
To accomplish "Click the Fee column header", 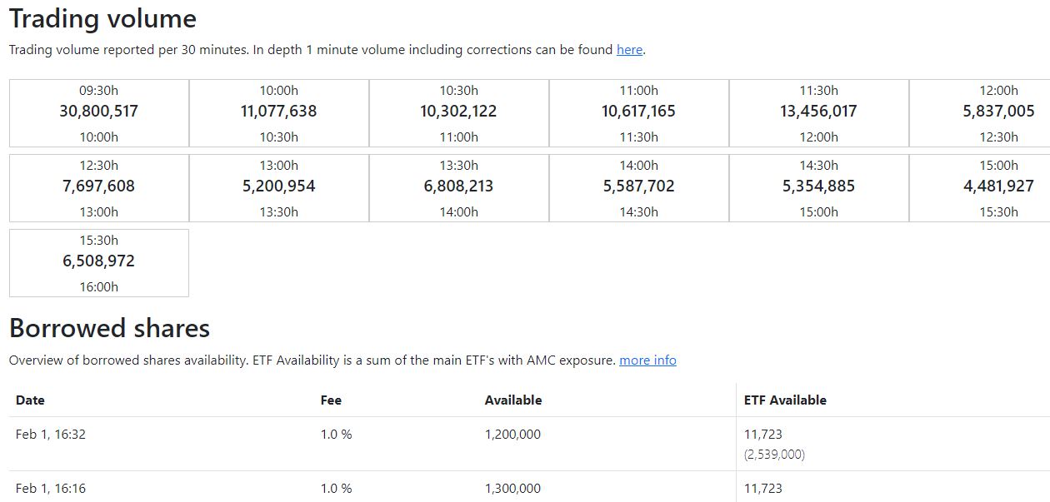I will 331,400.
